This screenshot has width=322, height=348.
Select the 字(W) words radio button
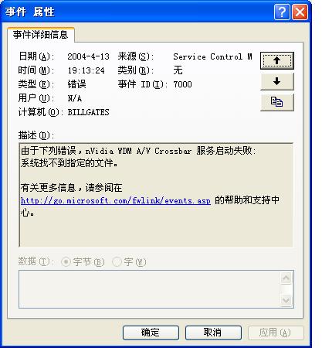pyautogui.click(x=117, y=262)
